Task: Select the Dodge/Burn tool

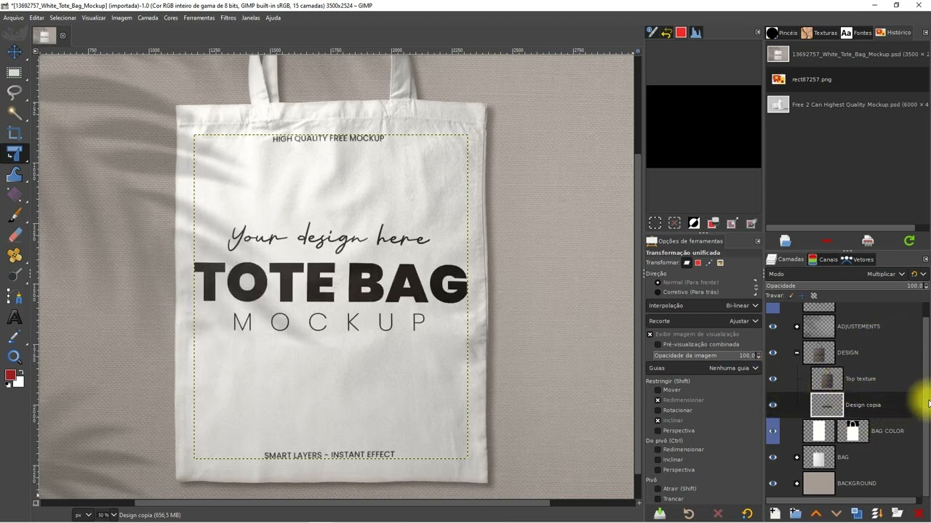Action: point(14,276)
